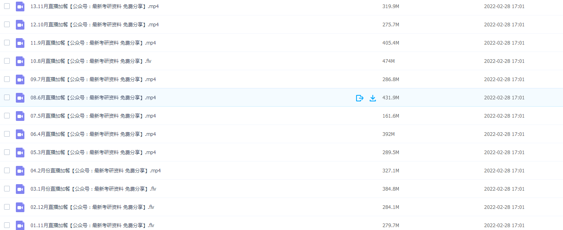Click the file size 431.9M
This screenshot has width=563, height=230.
pyautogui.click(x=391, y=98)
